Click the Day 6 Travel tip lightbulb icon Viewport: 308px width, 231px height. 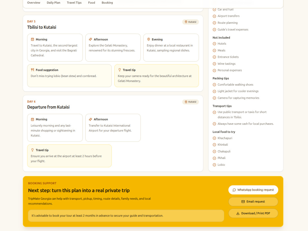pyautogui.click(x=32, y=150)
